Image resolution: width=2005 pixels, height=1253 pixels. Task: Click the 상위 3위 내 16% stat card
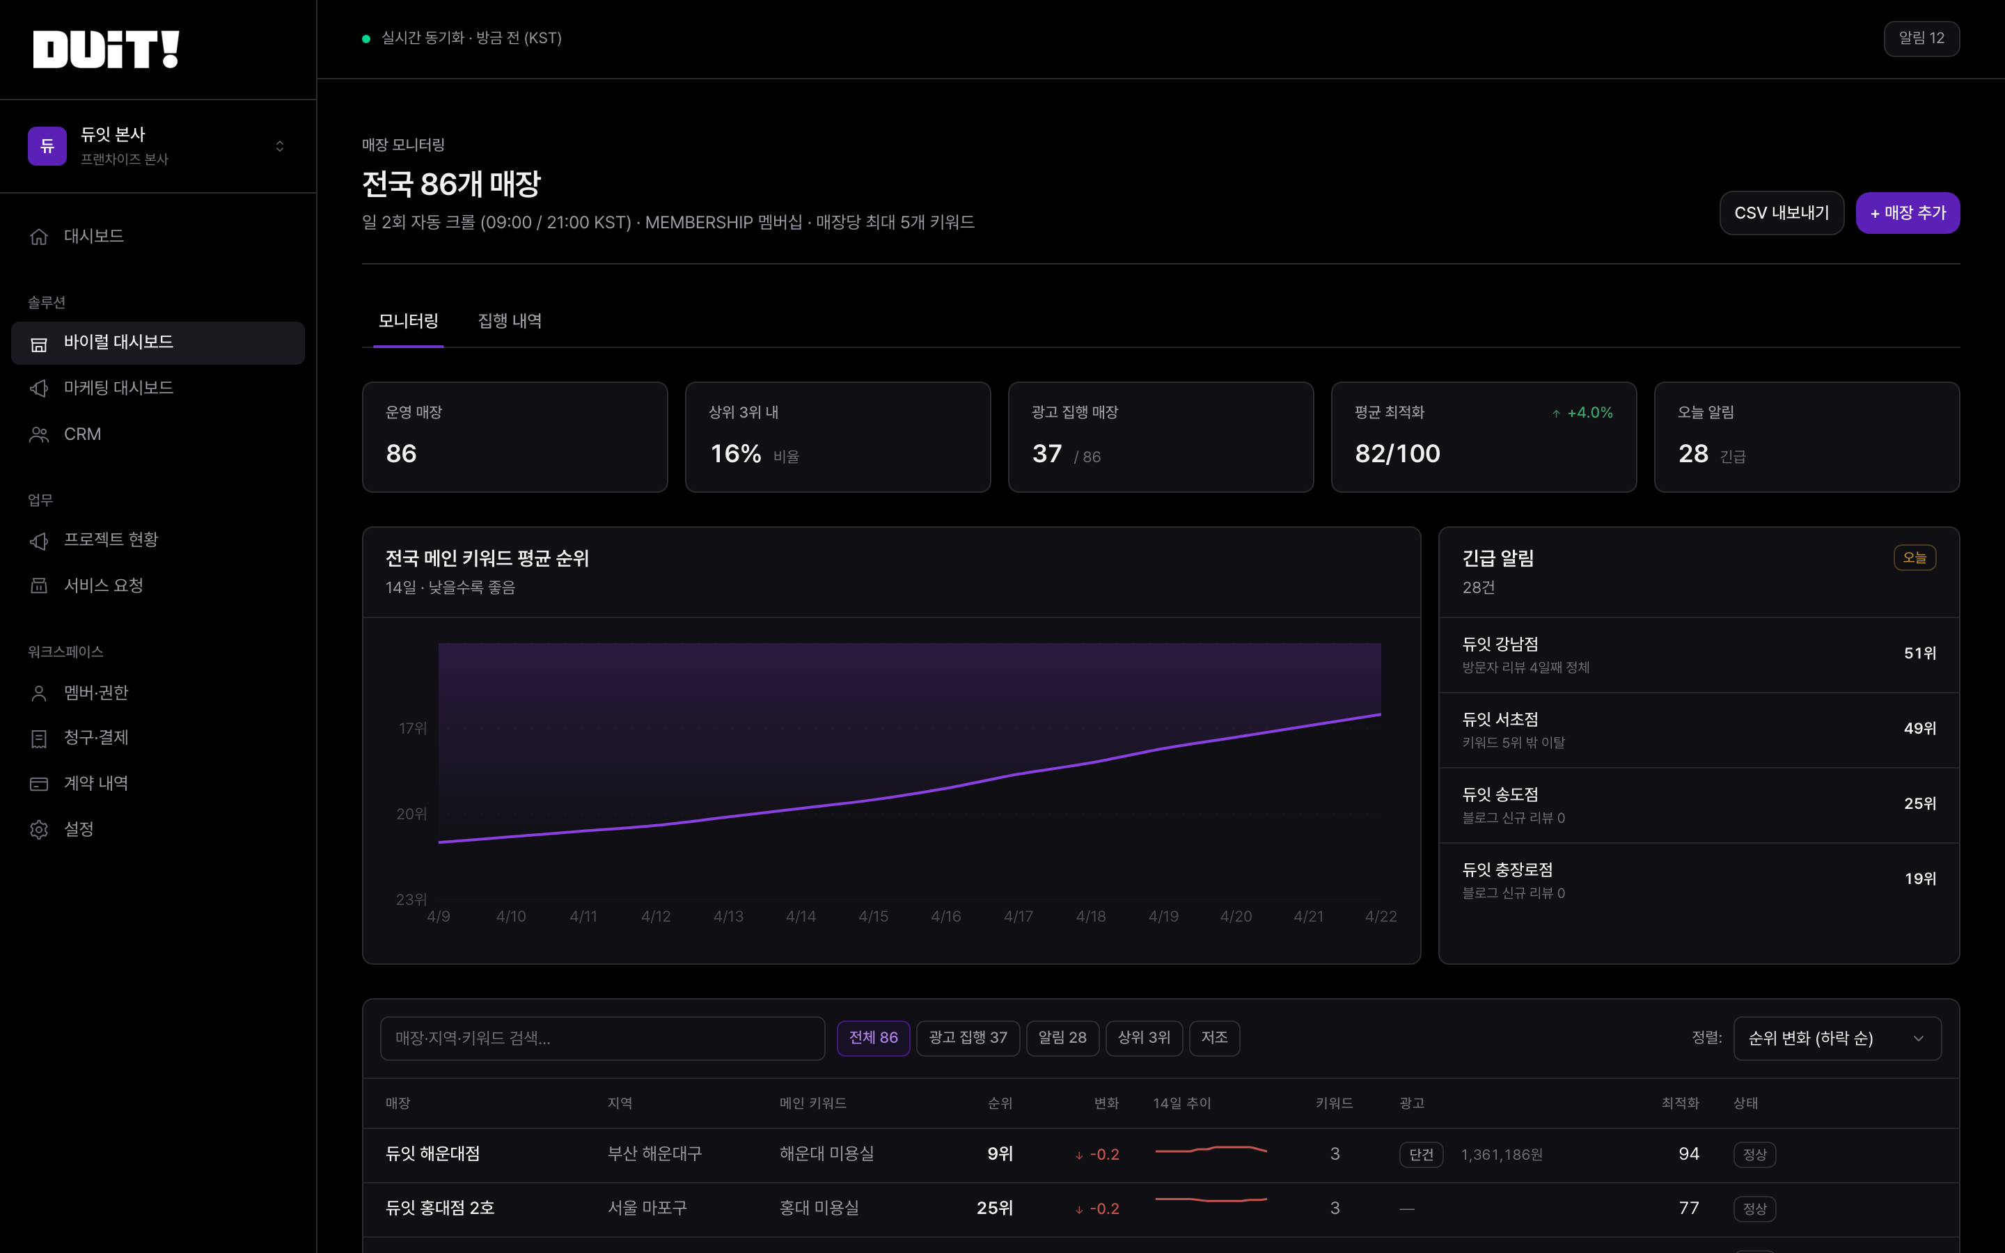[838, 438]
